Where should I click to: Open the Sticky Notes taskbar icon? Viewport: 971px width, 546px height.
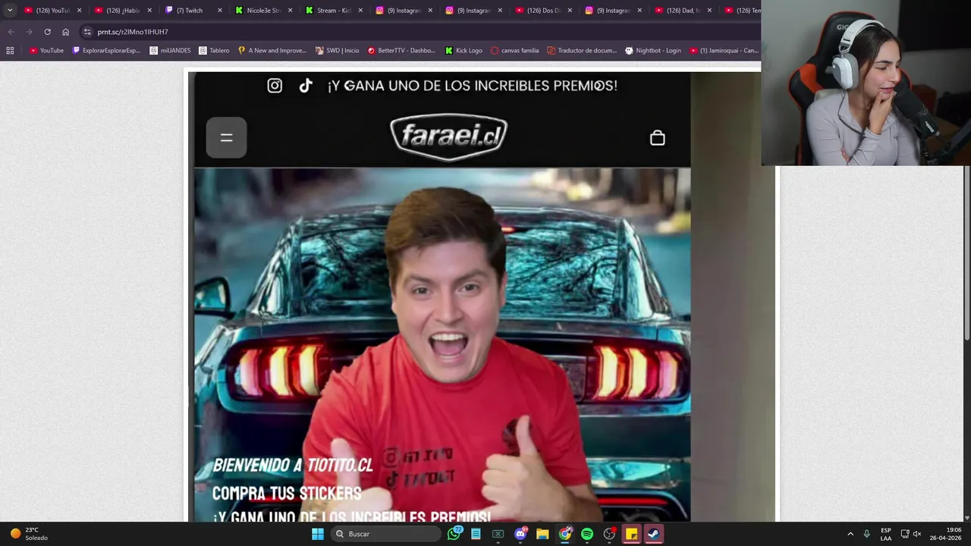click(631, 534)
